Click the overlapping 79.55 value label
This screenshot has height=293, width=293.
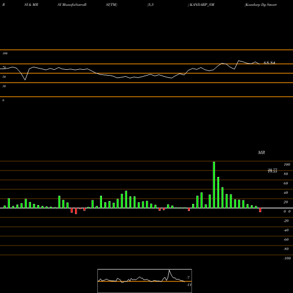[x=272, y=171]
